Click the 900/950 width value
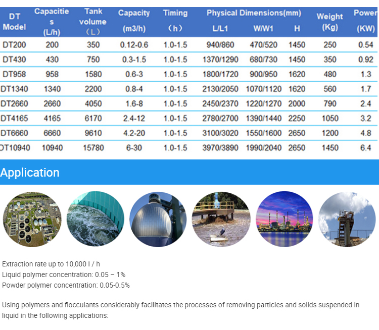The height and width of the screenshot is (330, 379). [x=263, y=74]
